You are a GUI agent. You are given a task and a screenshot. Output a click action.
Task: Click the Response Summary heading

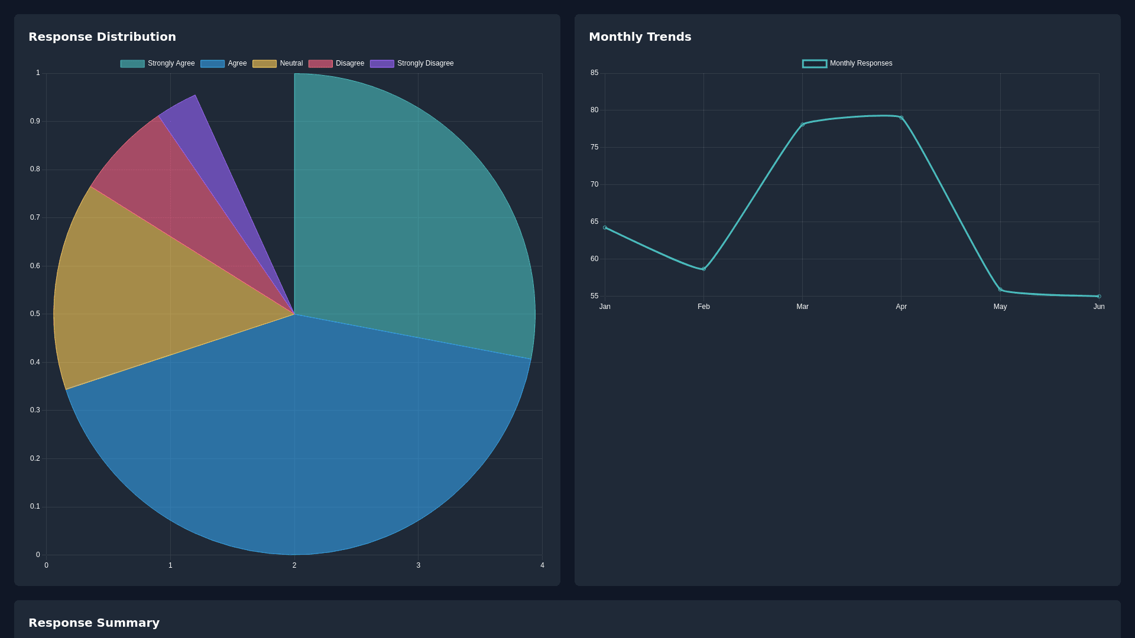tap(94, 623)
